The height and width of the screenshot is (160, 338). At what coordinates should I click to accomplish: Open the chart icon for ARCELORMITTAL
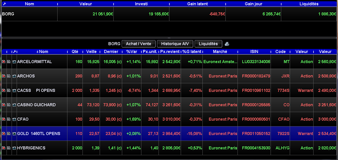[x=14, y=62]
